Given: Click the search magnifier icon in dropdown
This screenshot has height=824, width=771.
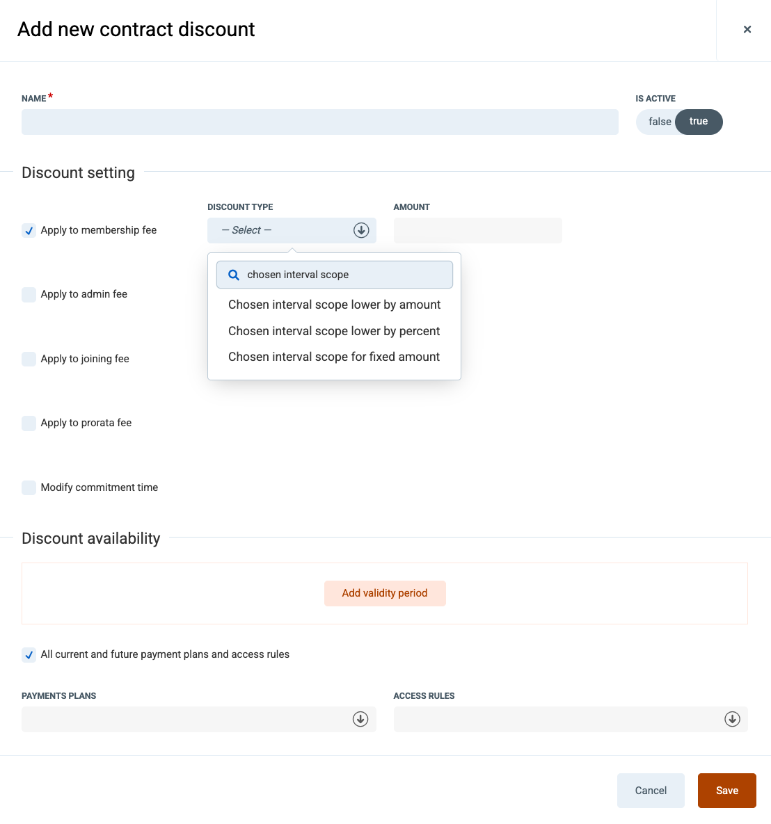Looking at the screenshot, I should click(234, 275).
